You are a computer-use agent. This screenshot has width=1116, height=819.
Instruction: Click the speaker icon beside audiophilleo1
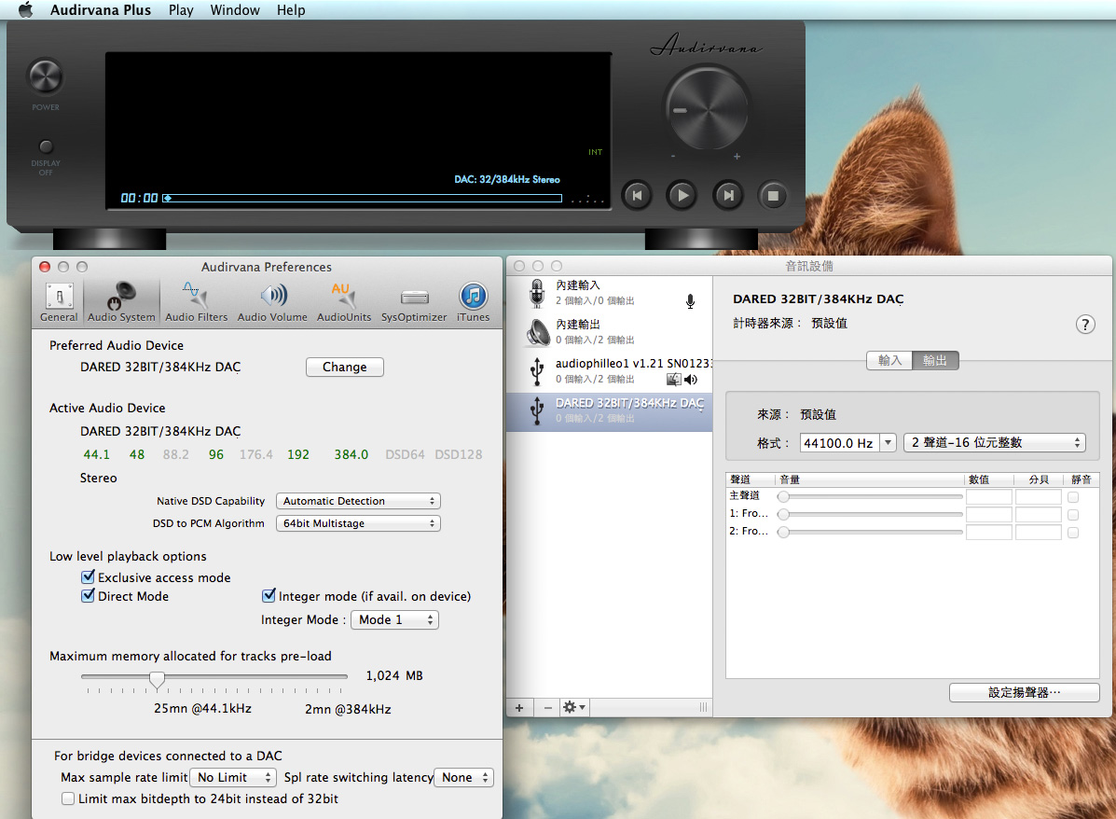click(x=690, y=380)
